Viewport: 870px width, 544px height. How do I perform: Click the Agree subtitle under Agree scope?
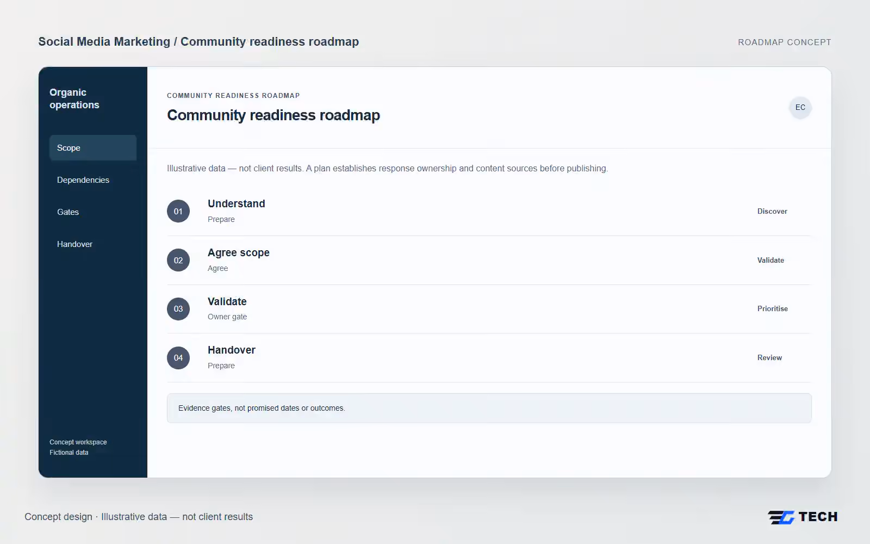tap(218, 268)
